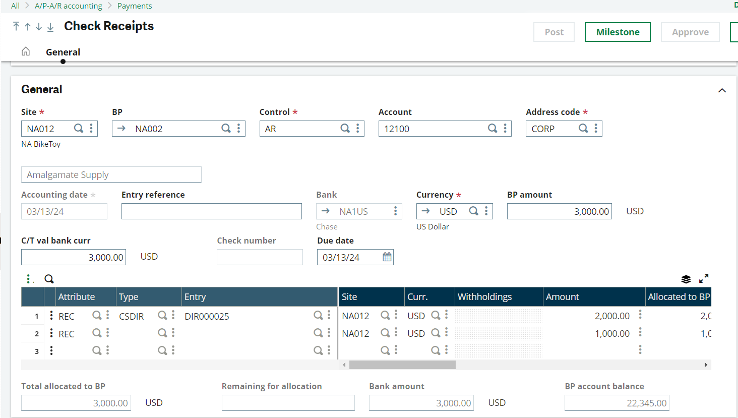
Task: Open the Control field options menu
Action: pos(357,128)
